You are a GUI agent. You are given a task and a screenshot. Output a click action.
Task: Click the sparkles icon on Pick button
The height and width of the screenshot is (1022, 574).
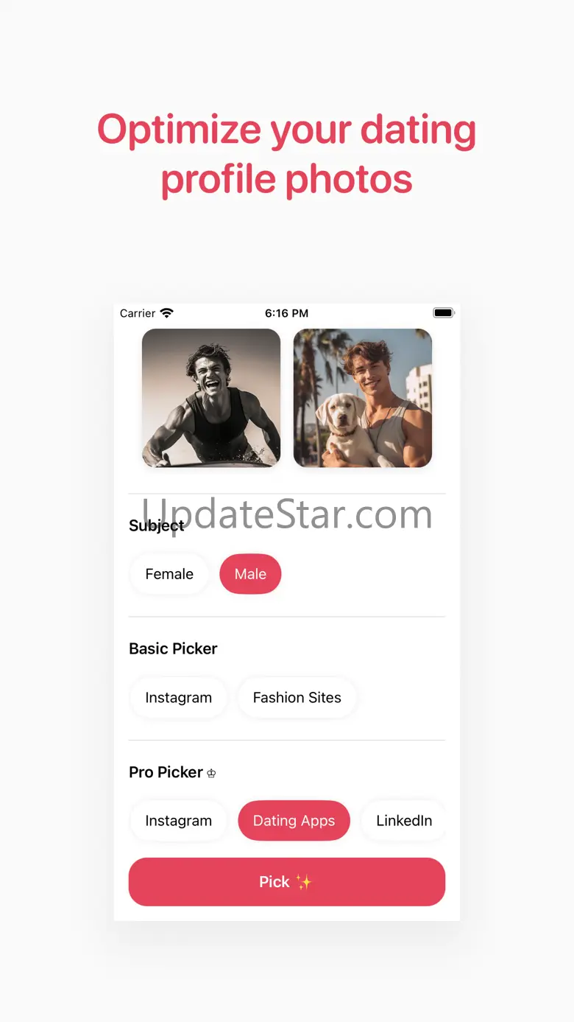tap(304, 881)
